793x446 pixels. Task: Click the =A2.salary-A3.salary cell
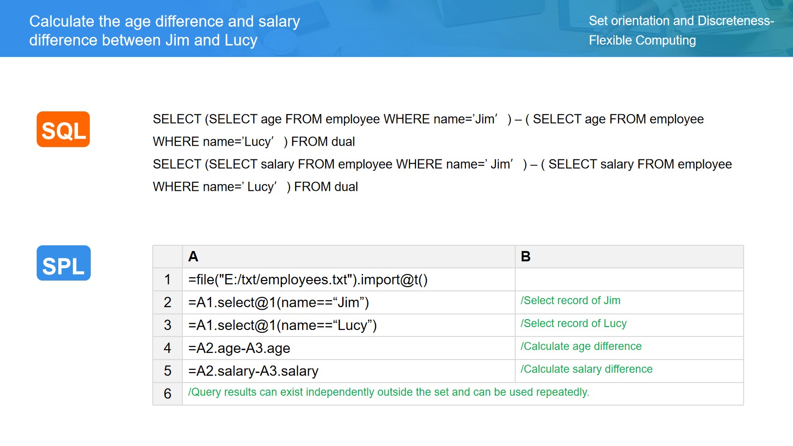253,371
